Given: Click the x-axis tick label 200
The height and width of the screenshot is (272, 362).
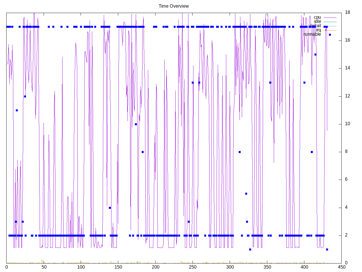Looking at the screenshot, I should coord(155,267).
